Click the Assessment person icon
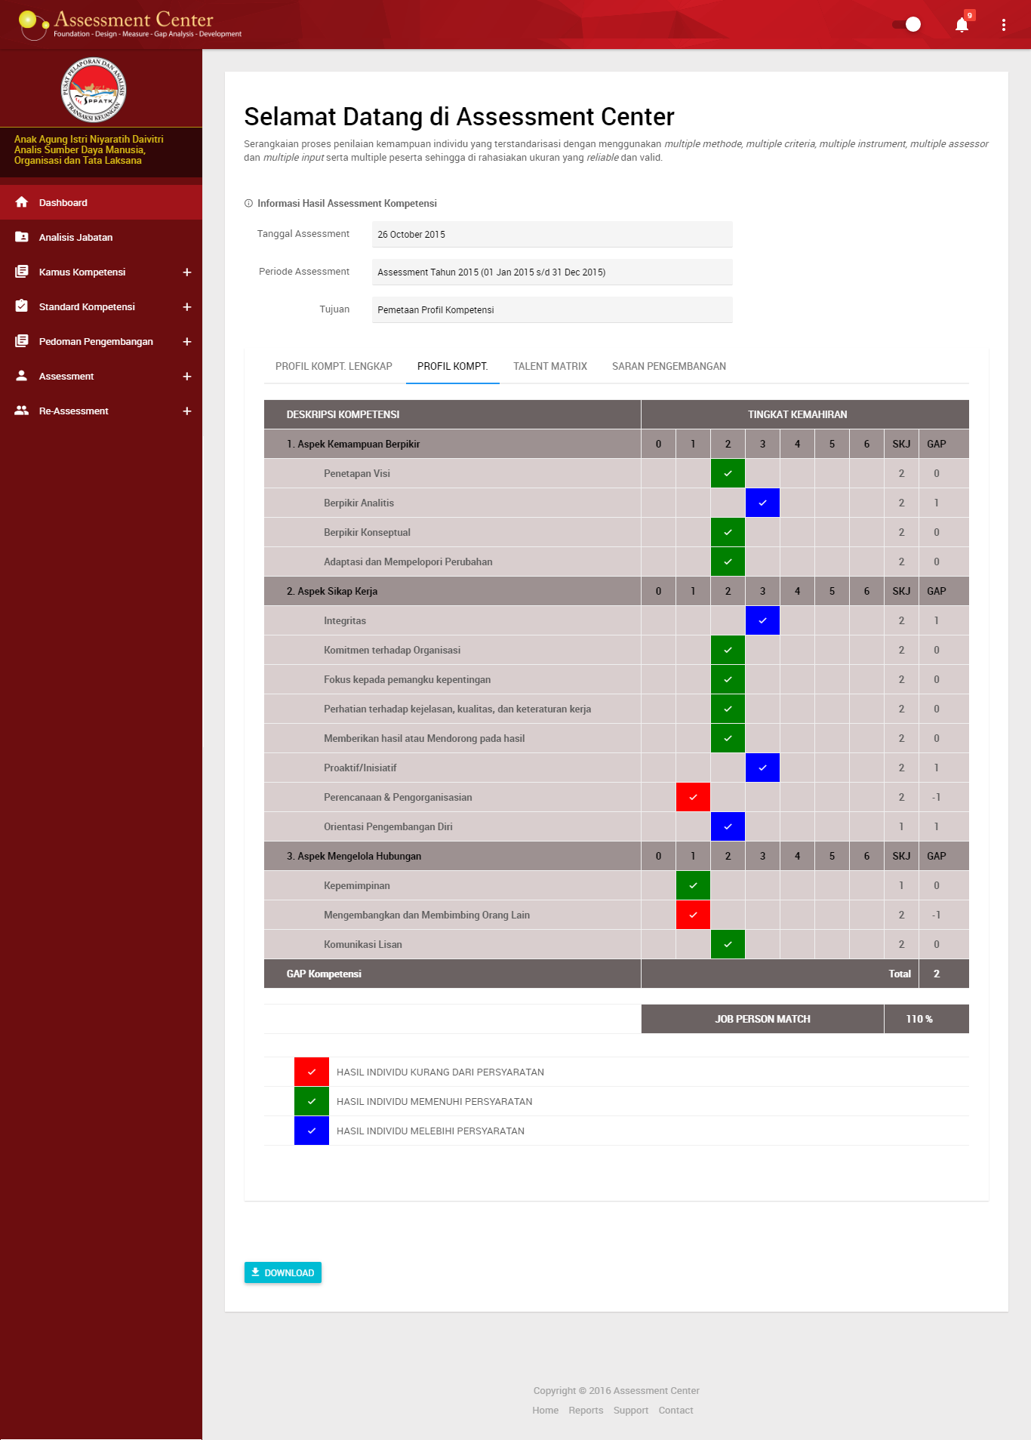This screenshot has width=1031, height=1440. pos(22,376)
